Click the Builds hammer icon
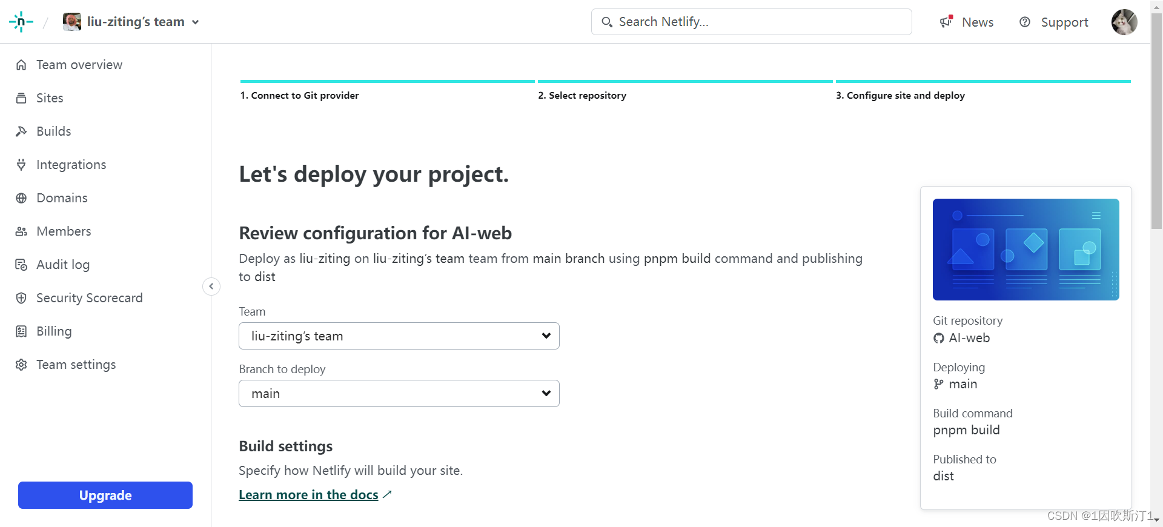Screen dimensions: 1163x527 tap(21, 131)
